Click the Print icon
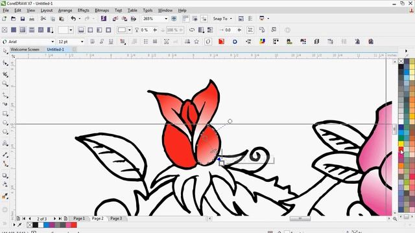Image resolution: width=415 pixels, height=233 pixels. tap(32, 19)
